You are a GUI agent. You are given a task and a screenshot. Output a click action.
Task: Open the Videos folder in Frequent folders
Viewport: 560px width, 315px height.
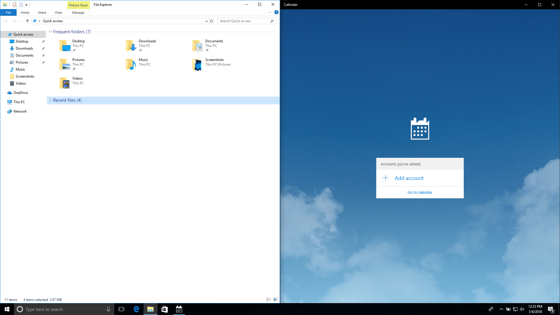point(65,83)
